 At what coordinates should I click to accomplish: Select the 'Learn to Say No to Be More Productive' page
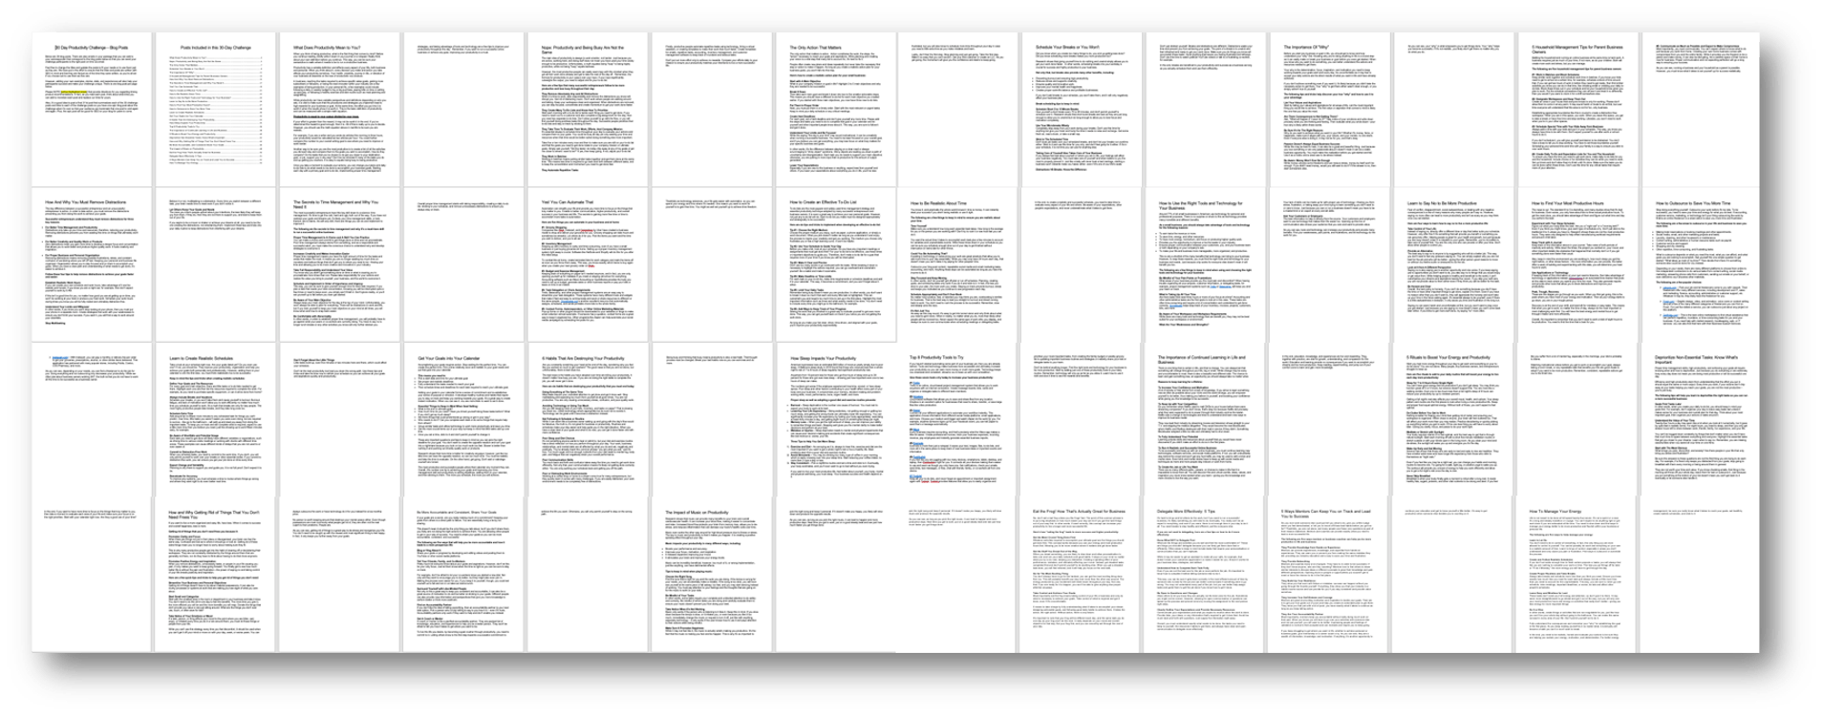[1451, 264]
